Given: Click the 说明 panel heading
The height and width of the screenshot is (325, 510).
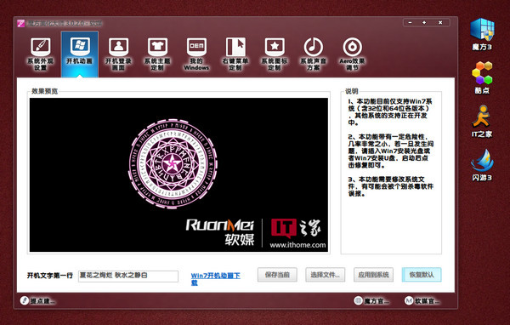Looking at the screenshot, I should pyautogui.click(x=352, y=91).
